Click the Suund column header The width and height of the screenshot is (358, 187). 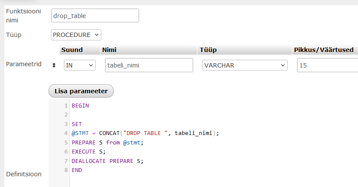72,50
